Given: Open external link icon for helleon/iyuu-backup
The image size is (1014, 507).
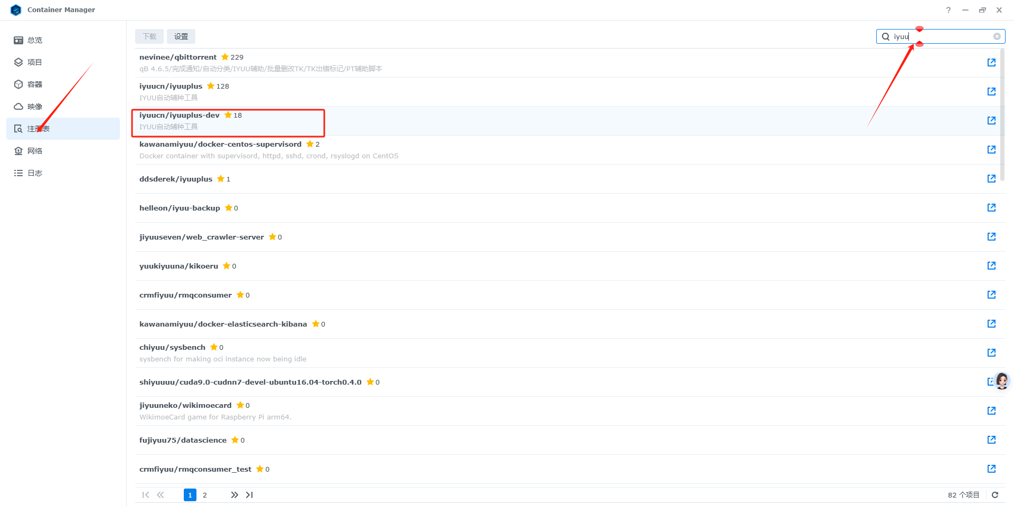Looking at the screenshot, I should pyautogui.click(x=991, y=208).
